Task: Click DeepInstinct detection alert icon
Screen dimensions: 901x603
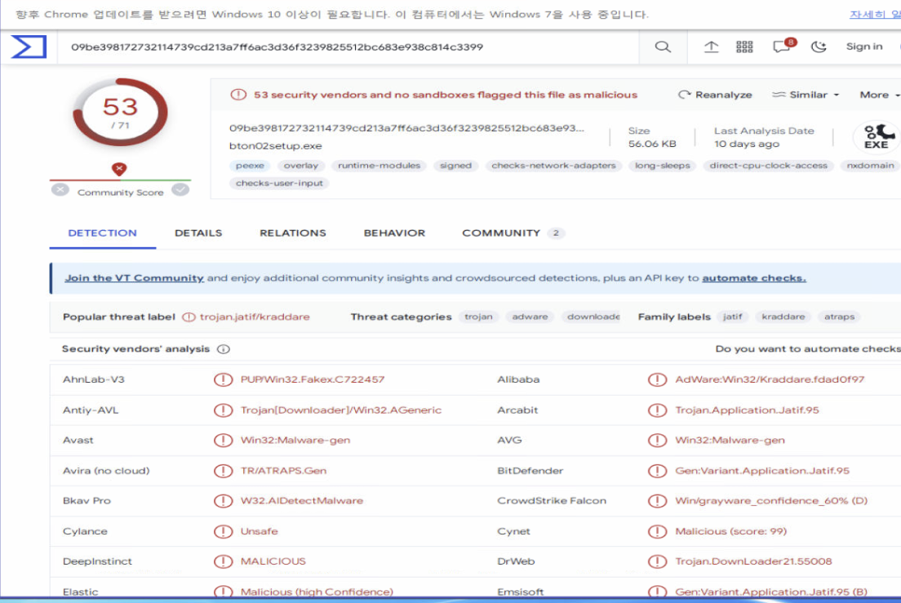Action: (223, 561)
